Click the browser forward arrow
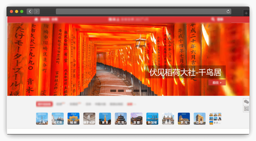 (36, 11)
